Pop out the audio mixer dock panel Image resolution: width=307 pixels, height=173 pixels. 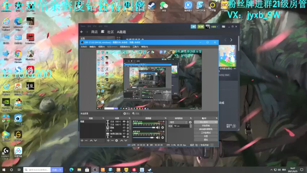click(165, 118)
